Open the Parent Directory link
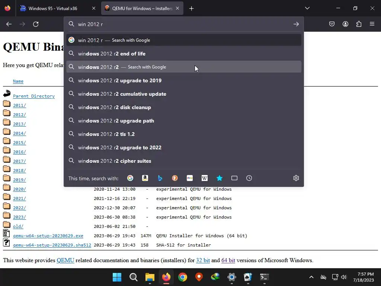 click(34, 96)
